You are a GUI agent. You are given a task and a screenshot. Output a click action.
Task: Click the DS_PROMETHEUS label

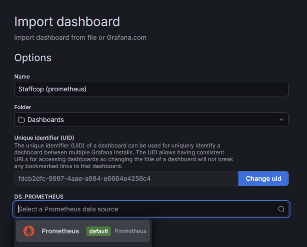point(39,196)
